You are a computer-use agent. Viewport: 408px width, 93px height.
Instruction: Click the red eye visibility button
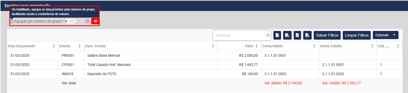(x=95, y=21)
